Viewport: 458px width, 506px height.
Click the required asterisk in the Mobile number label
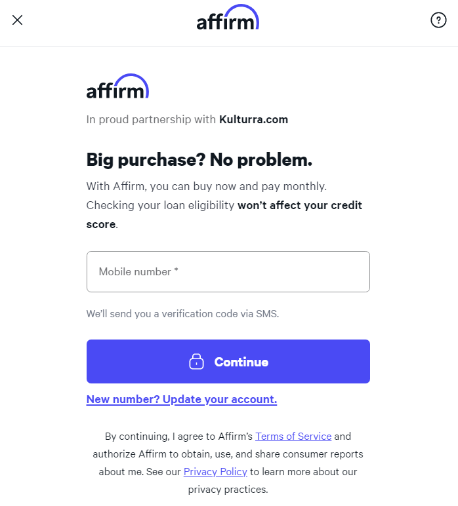tap(177, 271)
